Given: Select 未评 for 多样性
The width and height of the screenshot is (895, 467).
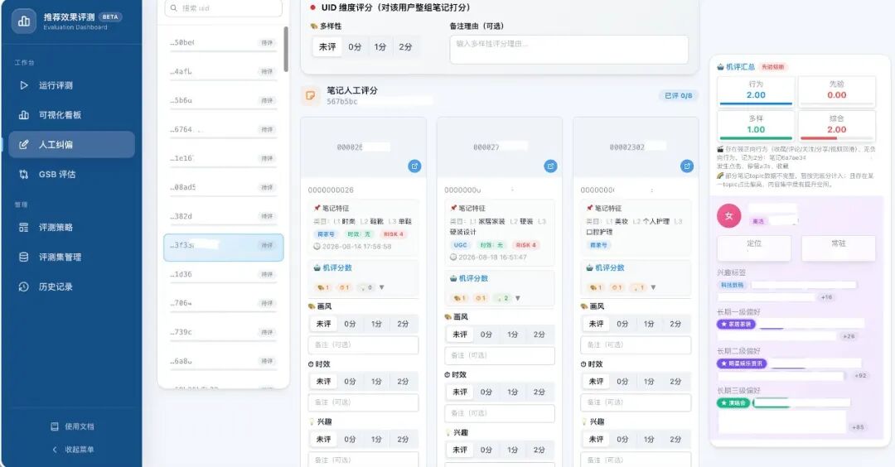Looking at the screenshot, I should [327, 46].
